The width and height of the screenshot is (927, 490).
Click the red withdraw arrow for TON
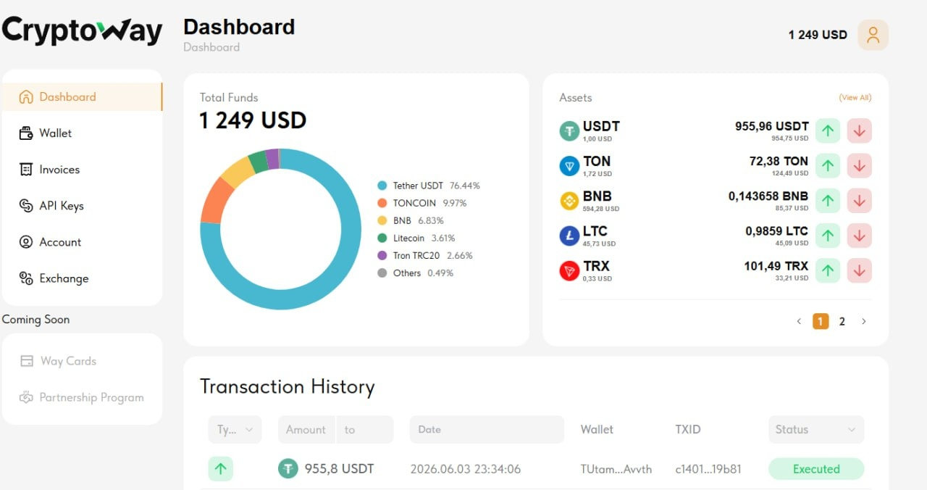(860, 166)
